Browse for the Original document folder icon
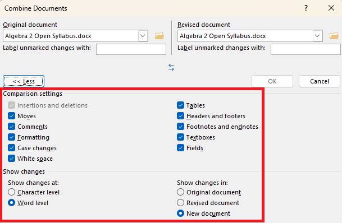This screenshot has height=223, width=342. coord(159,36)
